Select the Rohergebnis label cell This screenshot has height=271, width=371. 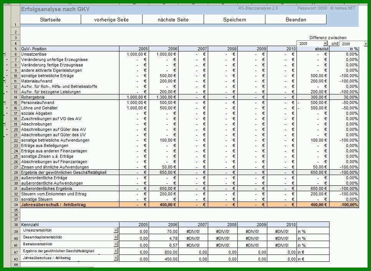pyautogui.click(x=70, y=97)
